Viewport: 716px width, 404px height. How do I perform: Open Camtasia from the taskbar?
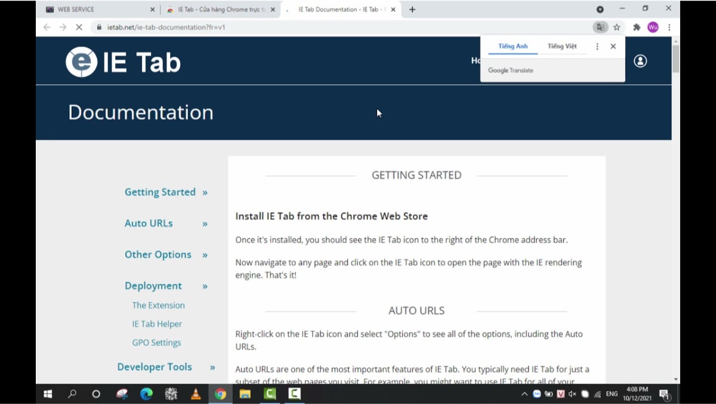(x=269, y=394)
